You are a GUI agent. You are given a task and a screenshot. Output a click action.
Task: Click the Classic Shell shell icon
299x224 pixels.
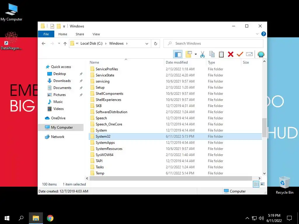261,54
